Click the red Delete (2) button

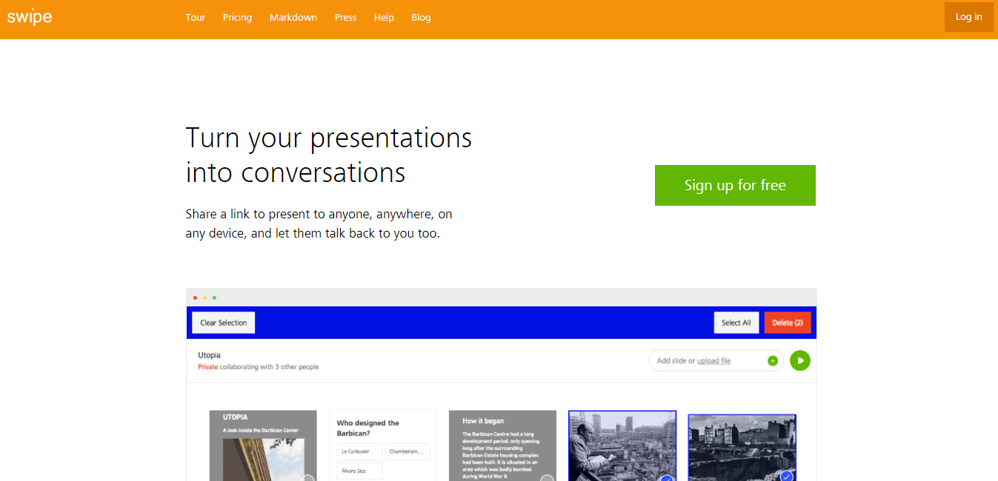[788, 323]
